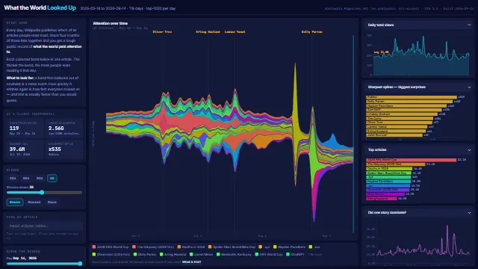Screen dimensions: 478x269
Task: Select Tim Curry bar in Sharpest spikes
Action: point(400,118)
